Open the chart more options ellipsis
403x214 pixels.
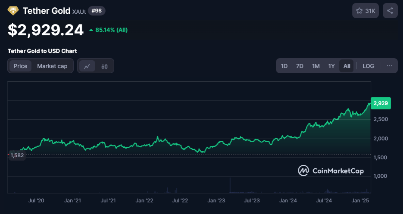(389, 66)
